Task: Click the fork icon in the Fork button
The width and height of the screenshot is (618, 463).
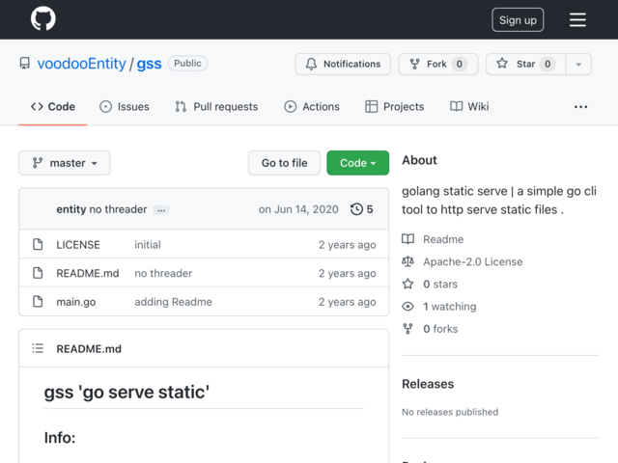Action: pyautogui.click(x=414, y=64)
